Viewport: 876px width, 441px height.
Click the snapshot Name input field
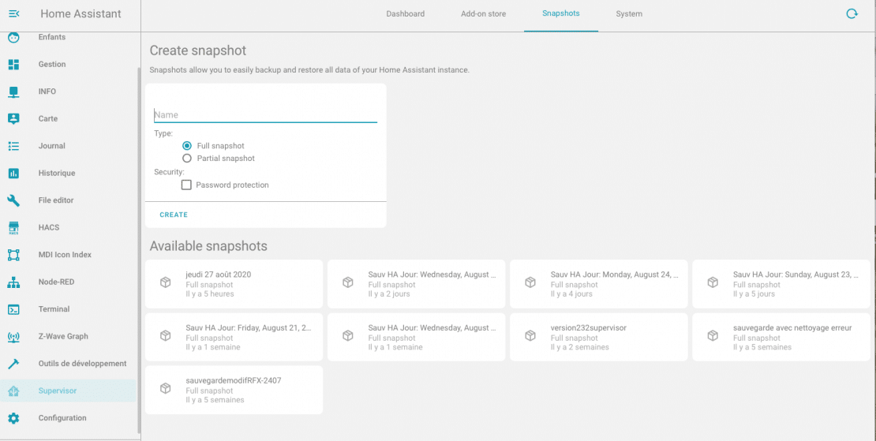[265, 115]
